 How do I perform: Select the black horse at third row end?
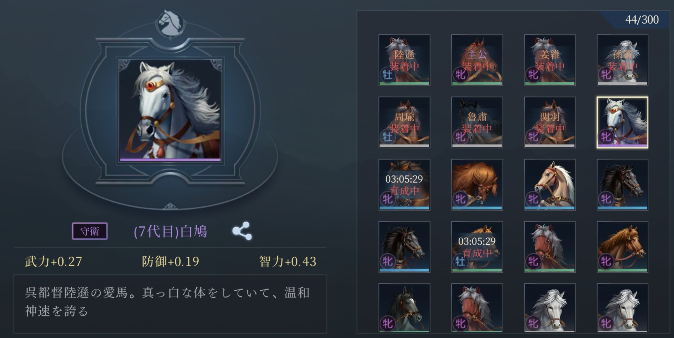coord(623,185)
